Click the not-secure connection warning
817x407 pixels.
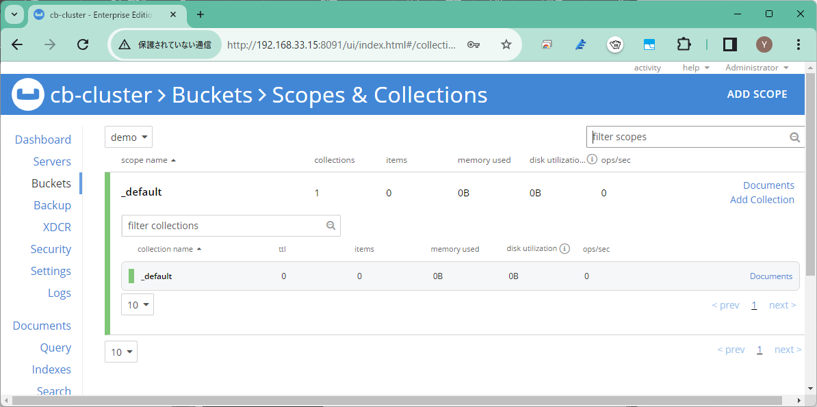click(x=165, y=45)
